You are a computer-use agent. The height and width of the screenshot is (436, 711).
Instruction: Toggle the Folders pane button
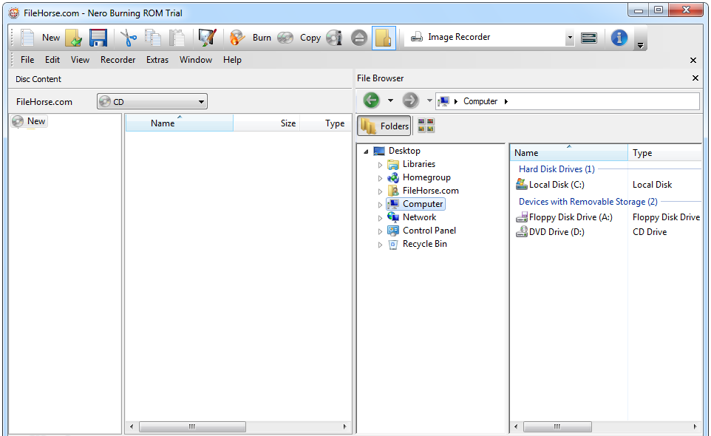[x=384, y=126]
